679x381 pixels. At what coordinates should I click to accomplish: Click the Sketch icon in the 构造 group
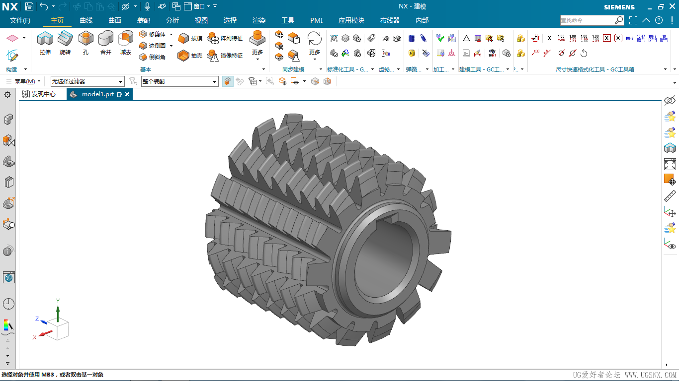click(x=12, y=55)
